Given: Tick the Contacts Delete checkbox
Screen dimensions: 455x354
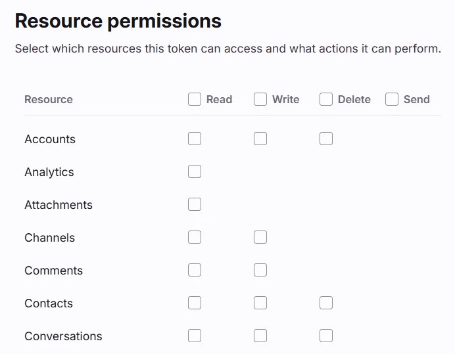Looking at the screenshot, I should [x=326, y=303].
